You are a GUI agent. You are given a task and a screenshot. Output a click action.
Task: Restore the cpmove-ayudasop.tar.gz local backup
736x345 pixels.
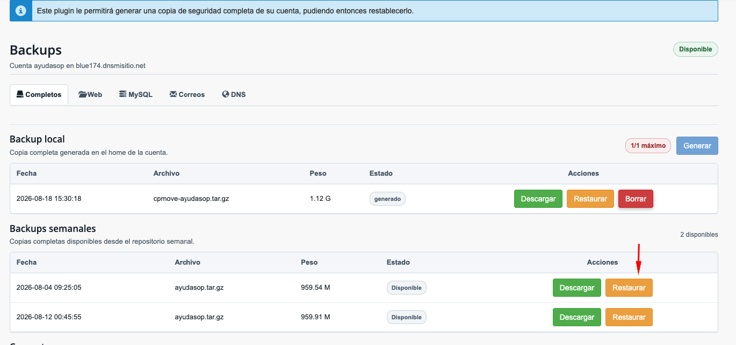[x=590, y=199]
